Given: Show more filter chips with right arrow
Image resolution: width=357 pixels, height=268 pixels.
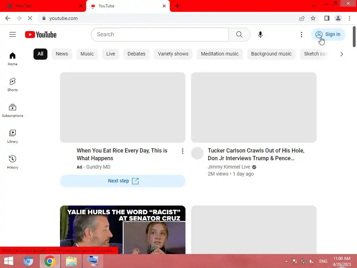Looking at the screenshot, I should click(x=342, y=54).
